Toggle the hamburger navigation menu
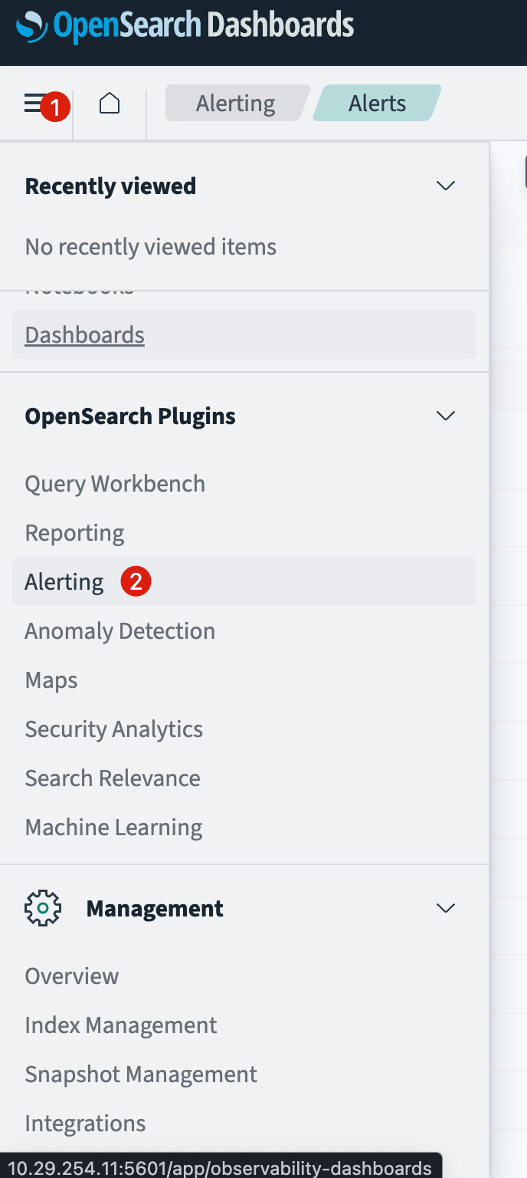This screenshot has width=527, height=1178. point(34,104)
